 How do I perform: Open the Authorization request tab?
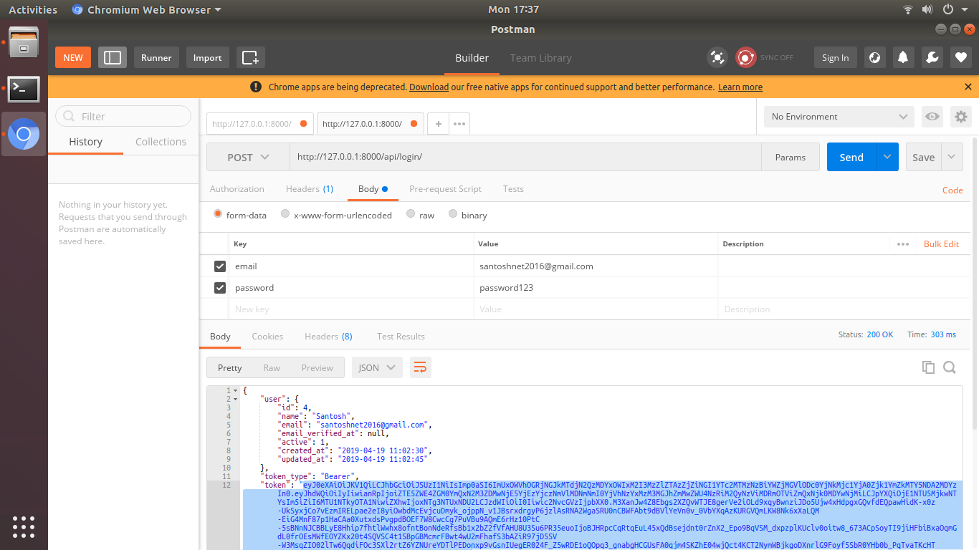237,189
